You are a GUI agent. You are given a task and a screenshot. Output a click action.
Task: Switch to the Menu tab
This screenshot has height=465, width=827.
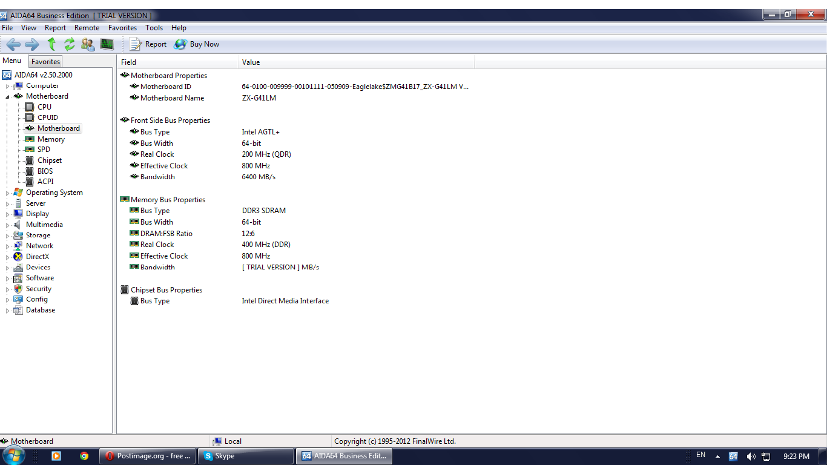12,61
